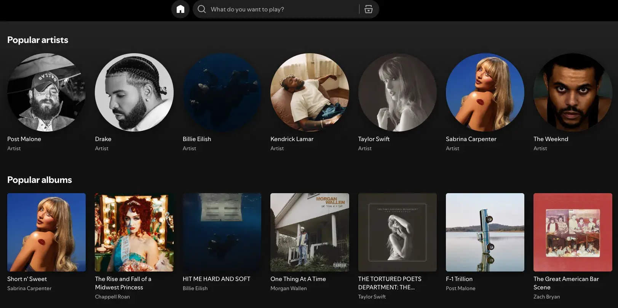Open the Short n' Sweet album cover

pos(46,232)
